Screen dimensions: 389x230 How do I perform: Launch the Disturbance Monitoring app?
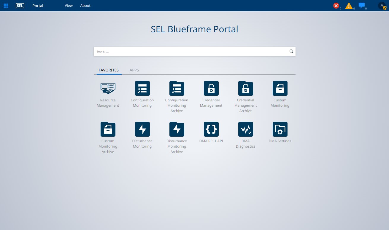click(x=142, y=129)
